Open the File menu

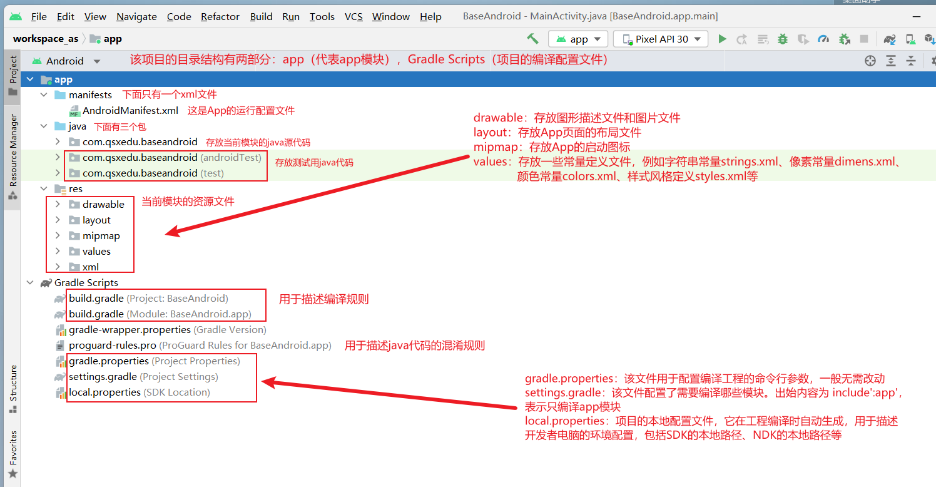pos(39,17)
